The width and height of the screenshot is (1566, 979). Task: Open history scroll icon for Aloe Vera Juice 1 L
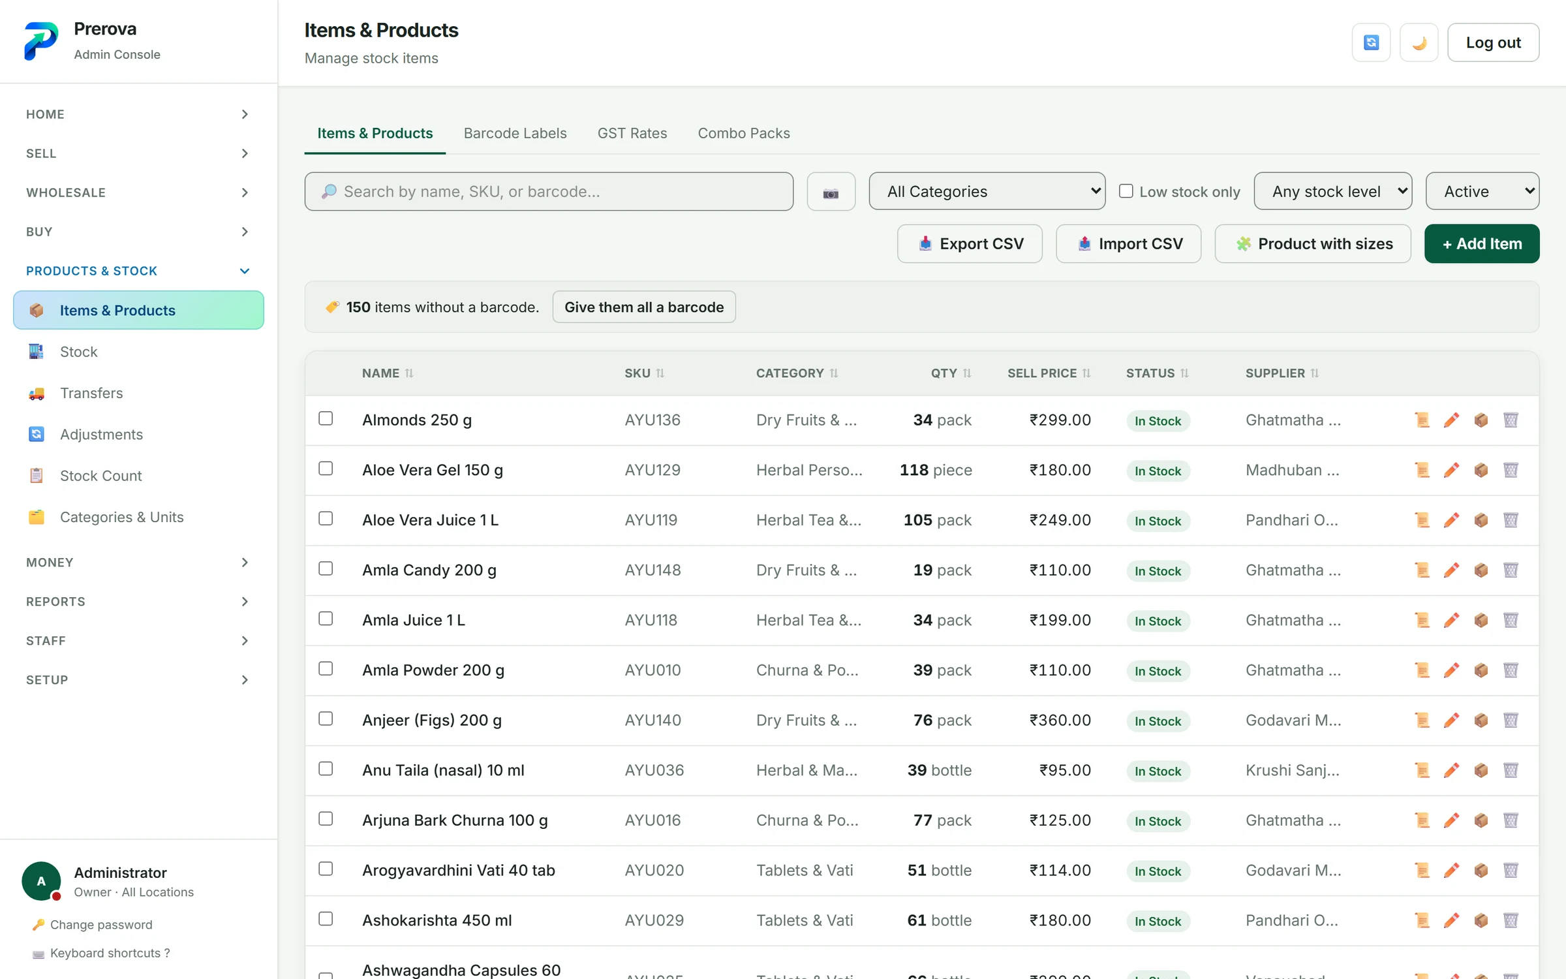point(1422,520)
